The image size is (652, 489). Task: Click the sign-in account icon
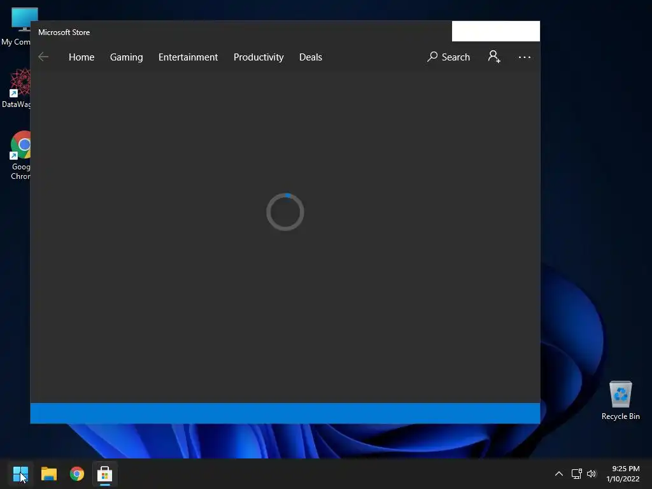(494, 57)
